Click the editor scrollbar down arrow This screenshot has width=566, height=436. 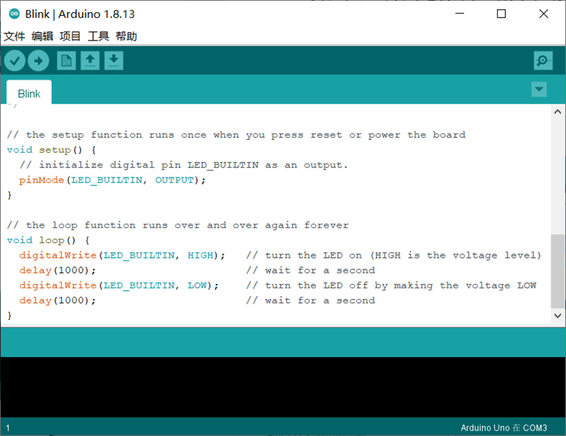(557, 316)
